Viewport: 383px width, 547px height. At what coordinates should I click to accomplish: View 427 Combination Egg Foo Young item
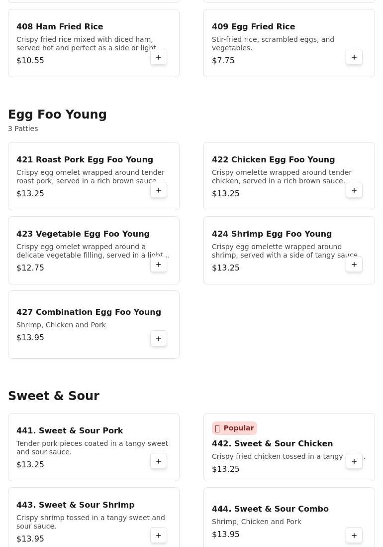89,312
